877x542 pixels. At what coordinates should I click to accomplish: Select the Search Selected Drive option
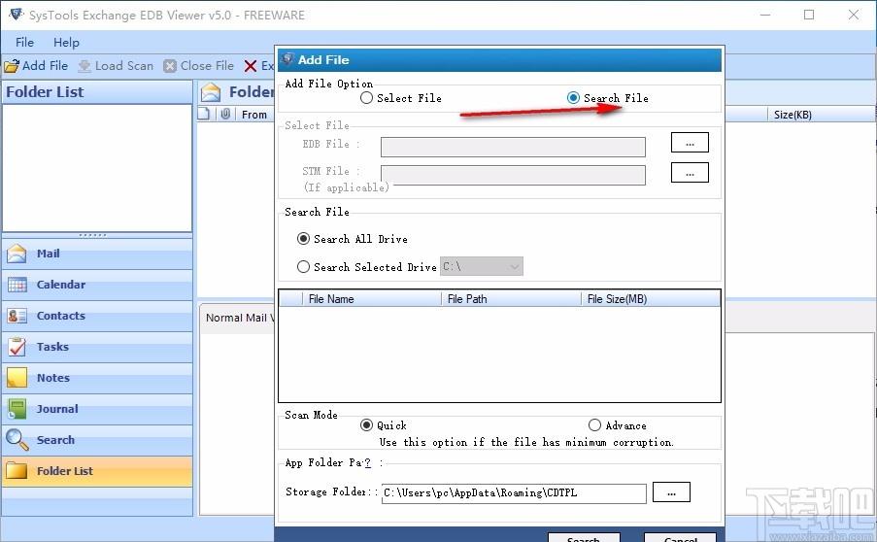pos(303,267)
